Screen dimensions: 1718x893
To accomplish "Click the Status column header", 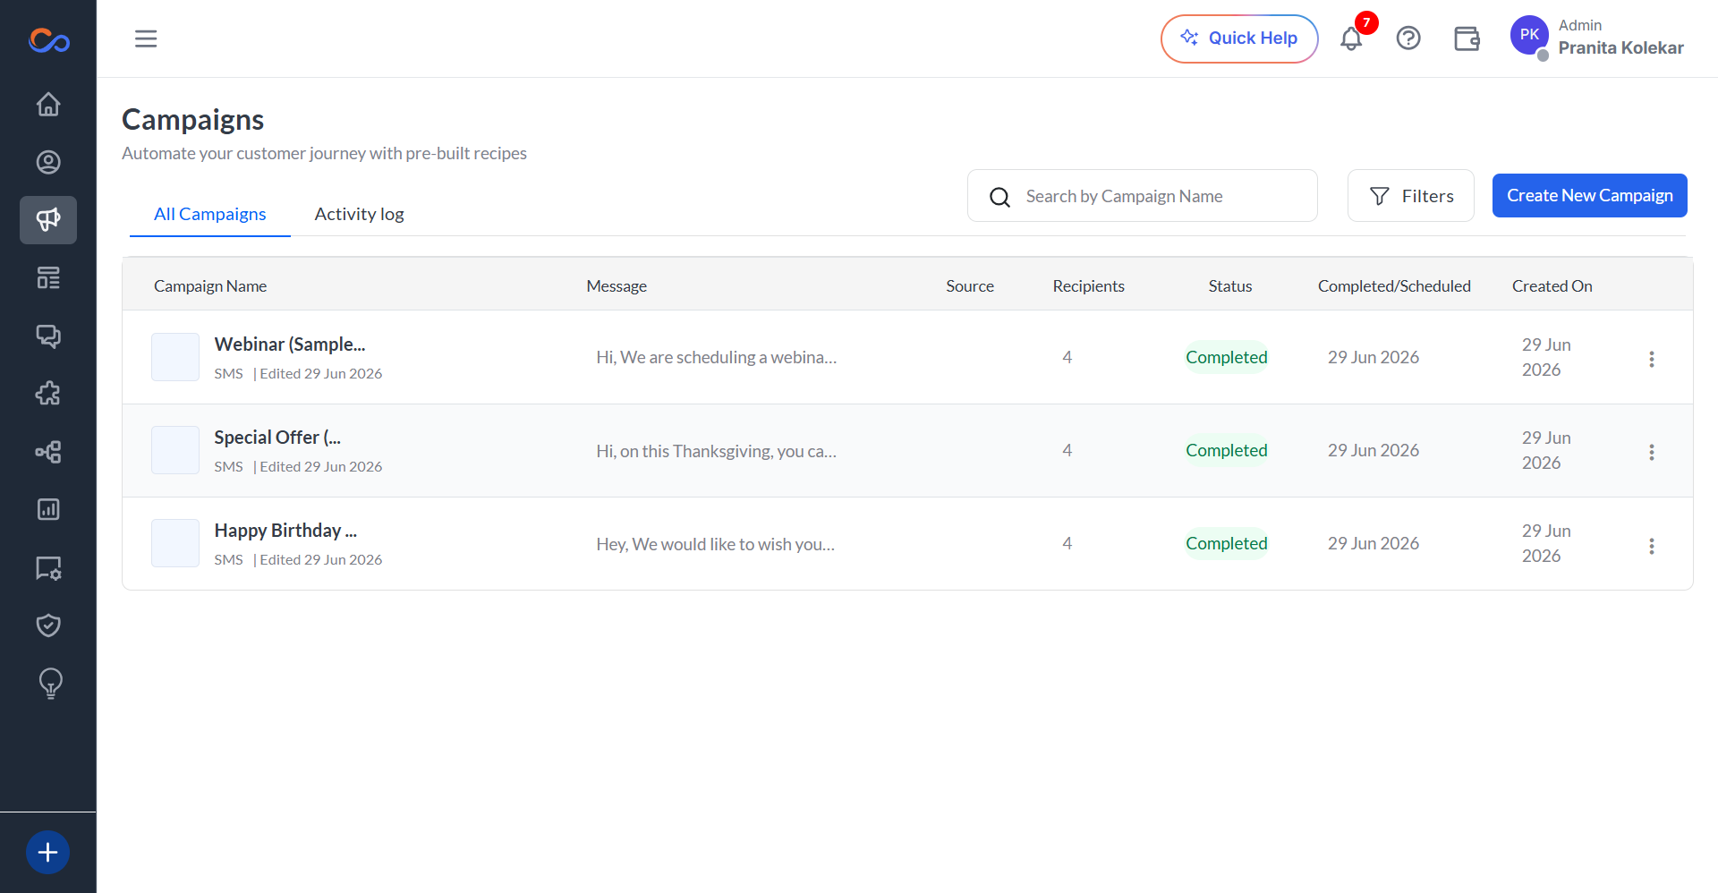I will click(1230, 286).
